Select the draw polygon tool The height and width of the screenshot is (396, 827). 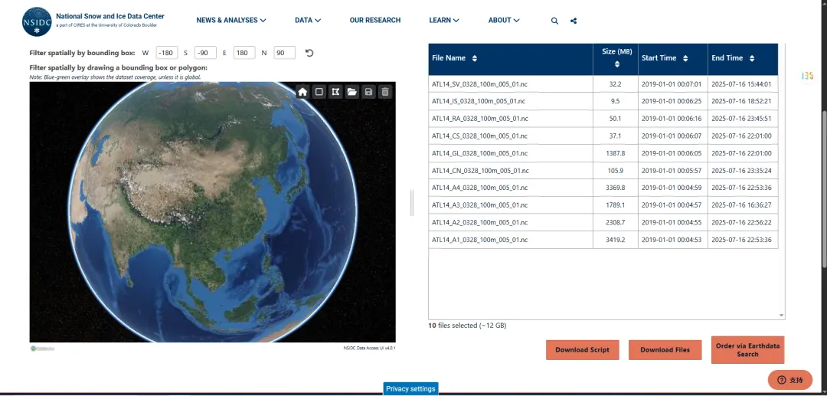[x=335, y=92]
